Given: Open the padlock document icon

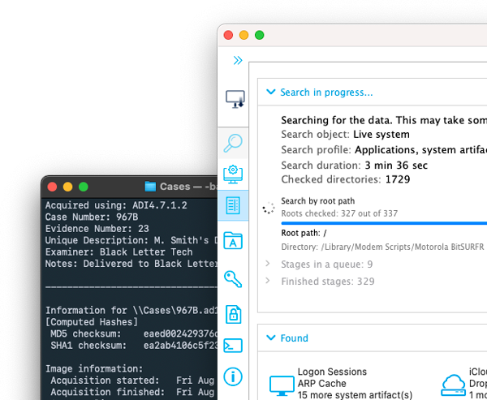Looking at the screenshot, I should pos(234,314).
